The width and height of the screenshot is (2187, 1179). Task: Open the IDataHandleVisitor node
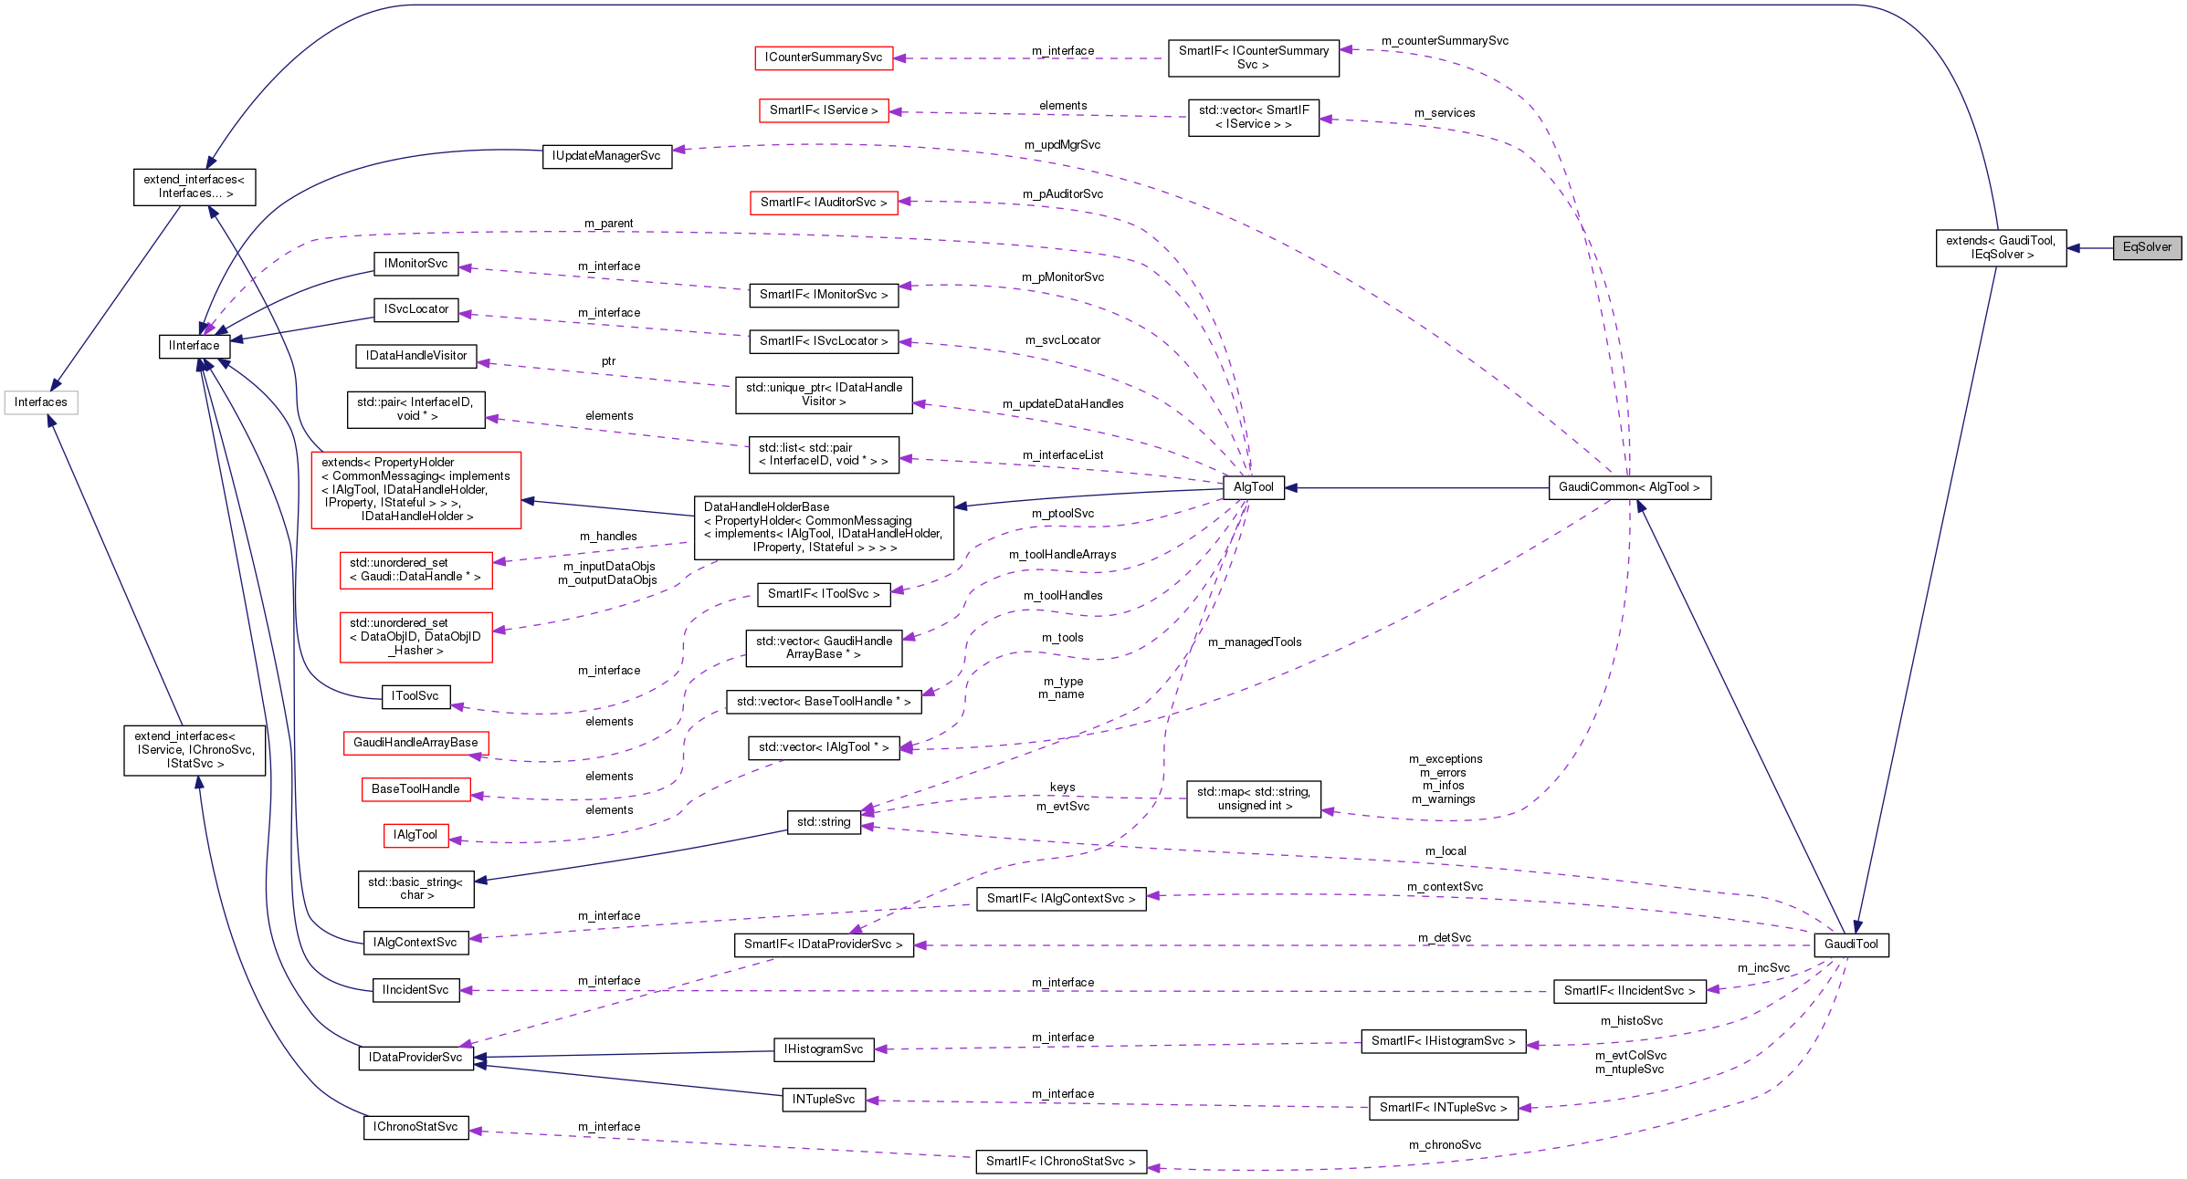415,356
